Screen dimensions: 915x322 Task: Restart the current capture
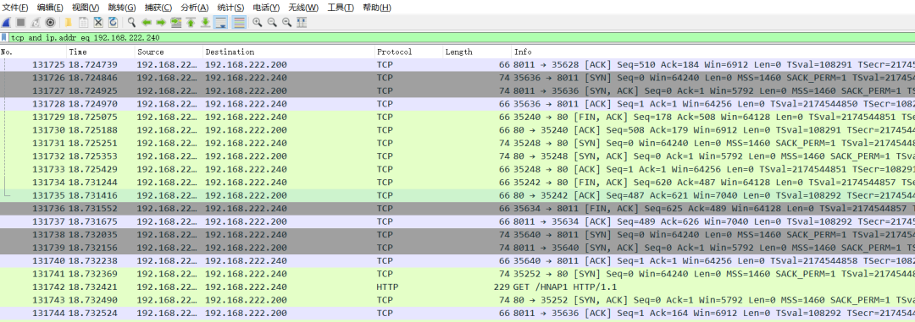click(36, 22)
